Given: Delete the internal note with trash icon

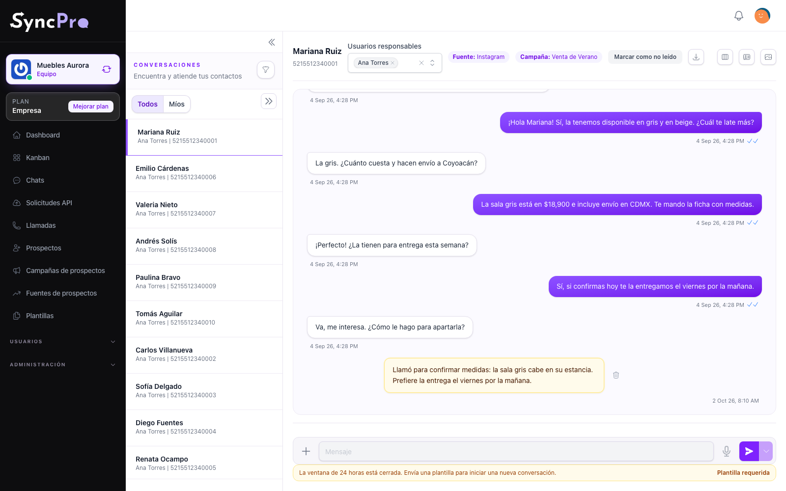Looking at the screenshot, I should [616, 375].
